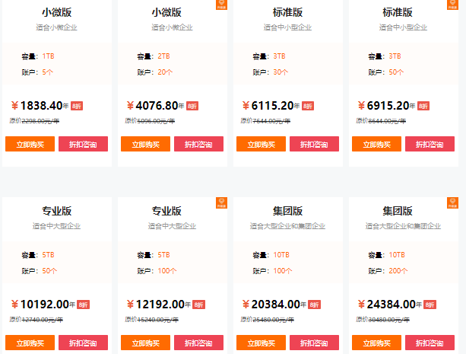Click 立即购买 under the ¥10192.00 专业版 plan

[30, 343]
